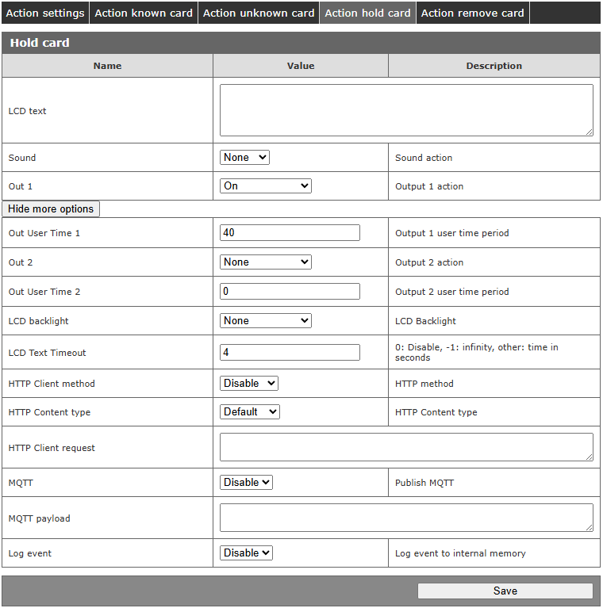This screenshot has width=603, height=608.
Task: Open the Out 2 action dropdown
Action: pyautogui.click(x=265, y=262)
